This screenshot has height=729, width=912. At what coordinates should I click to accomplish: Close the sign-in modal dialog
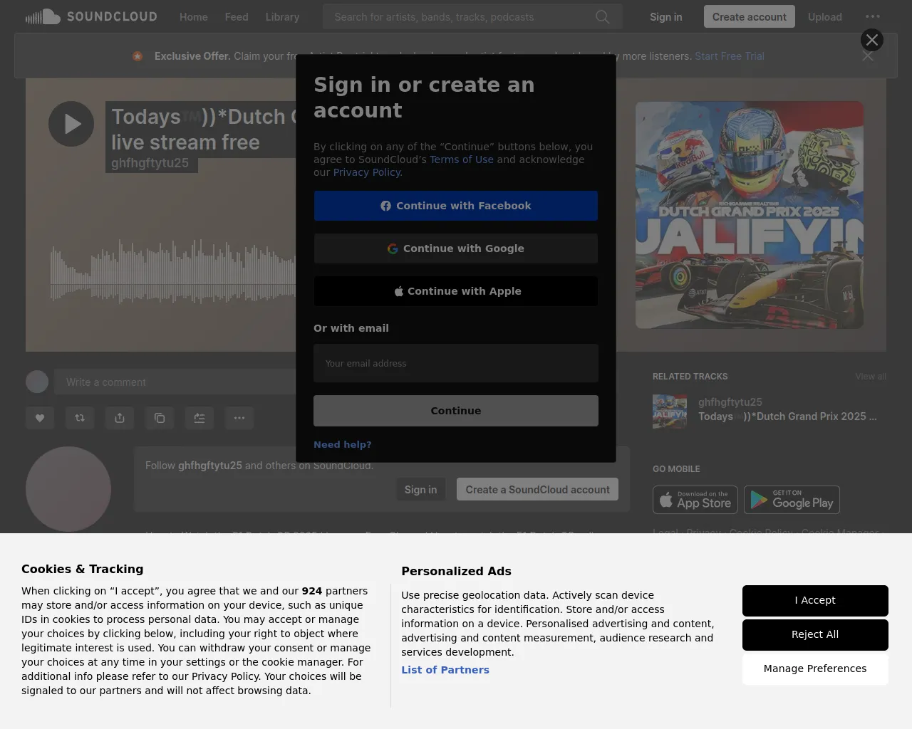click(x=872, y=40)
